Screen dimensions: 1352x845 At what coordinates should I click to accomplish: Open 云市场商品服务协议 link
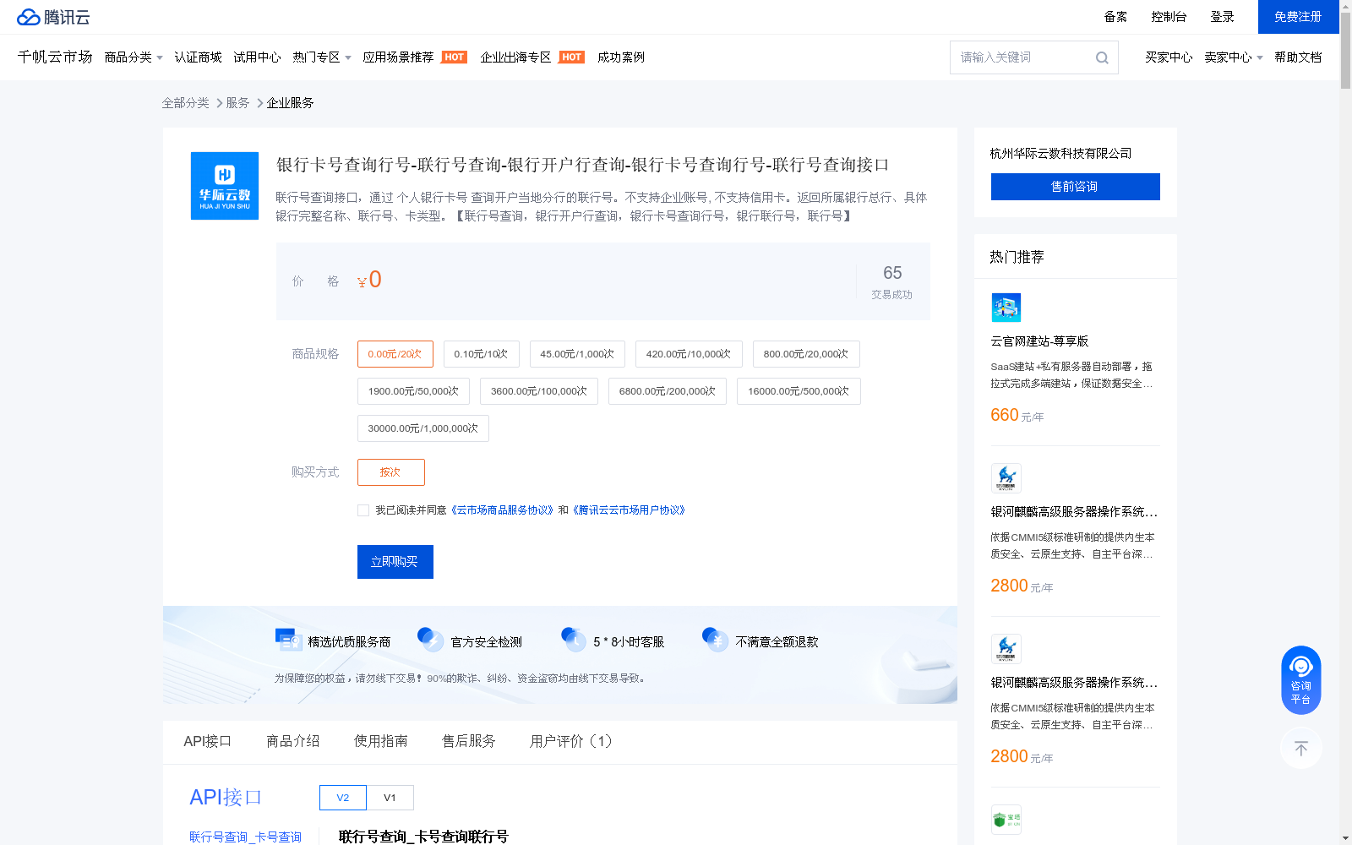(x=502, y=510)
